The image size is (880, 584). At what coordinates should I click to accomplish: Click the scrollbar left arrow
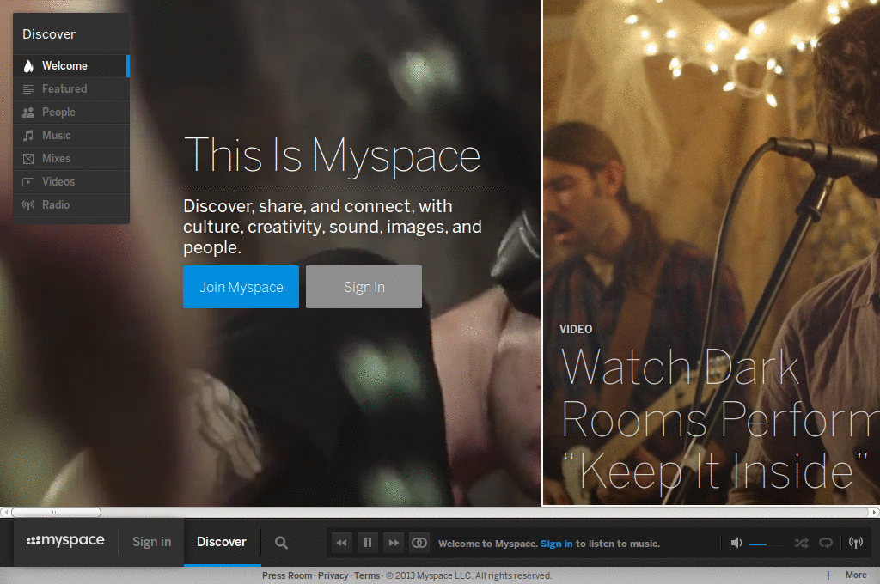[x=5, y=512]
